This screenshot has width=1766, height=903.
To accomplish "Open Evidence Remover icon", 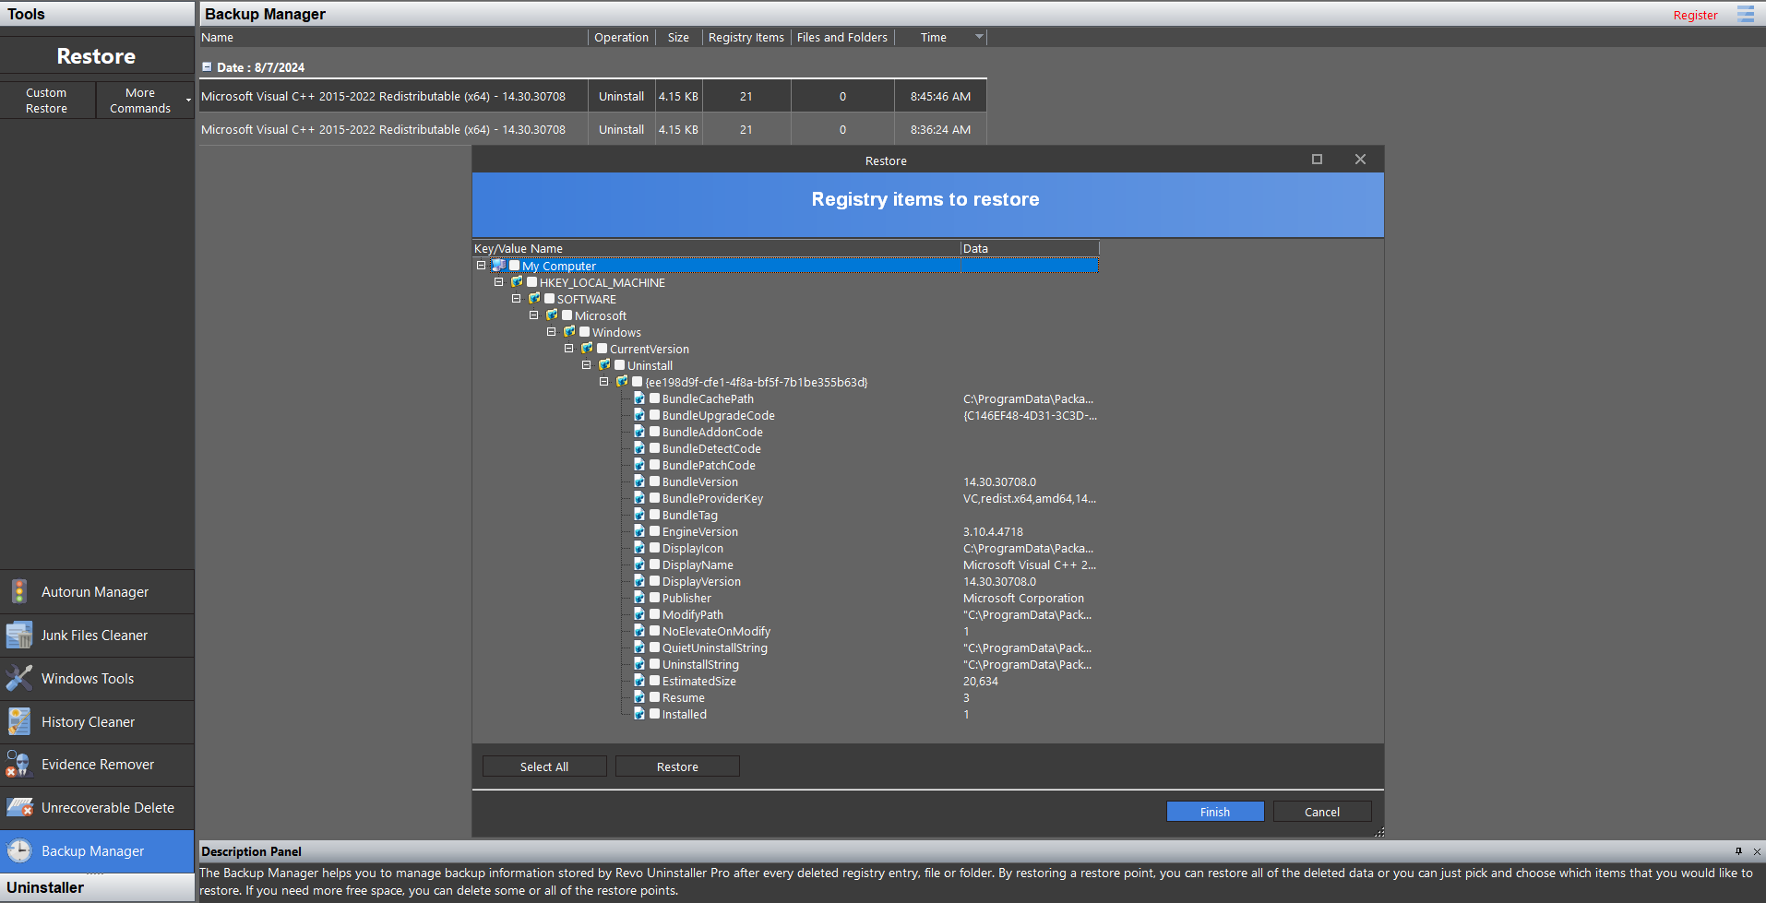I will 18,764.
